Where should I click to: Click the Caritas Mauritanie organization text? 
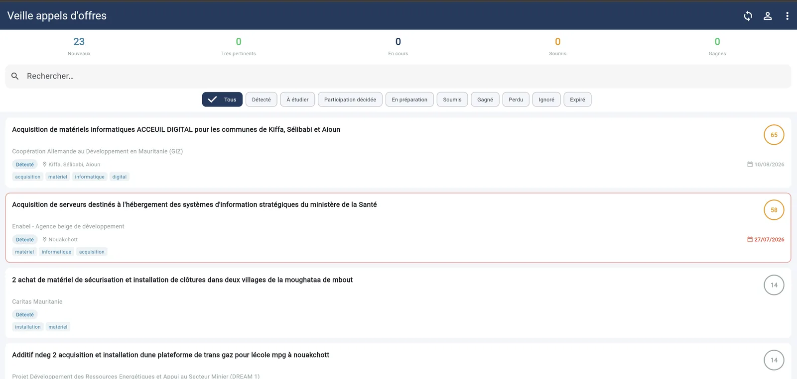click(37, 302)
